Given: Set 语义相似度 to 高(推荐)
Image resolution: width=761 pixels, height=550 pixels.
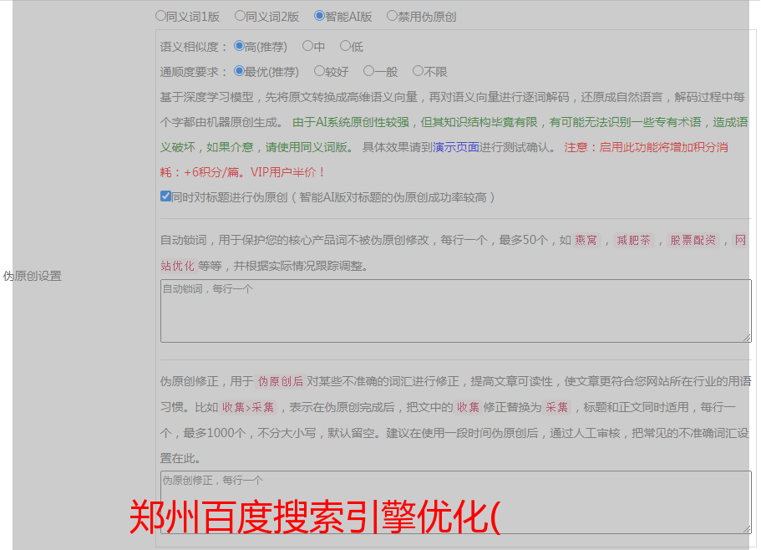Looking at the screenshot, I should [239, 46].
